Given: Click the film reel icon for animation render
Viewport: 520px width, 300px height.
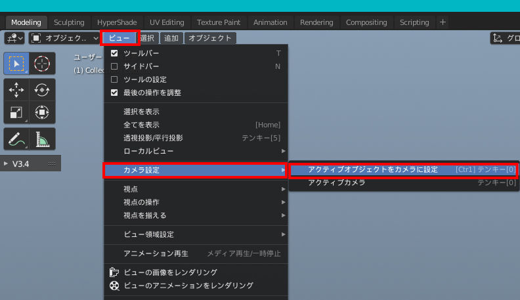Looking at the screenshot, I should [114, 286].
